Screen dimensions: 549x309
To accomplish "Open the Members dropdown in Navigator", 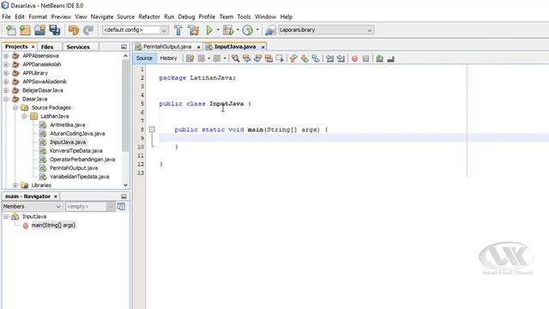I will click(33, 207).
